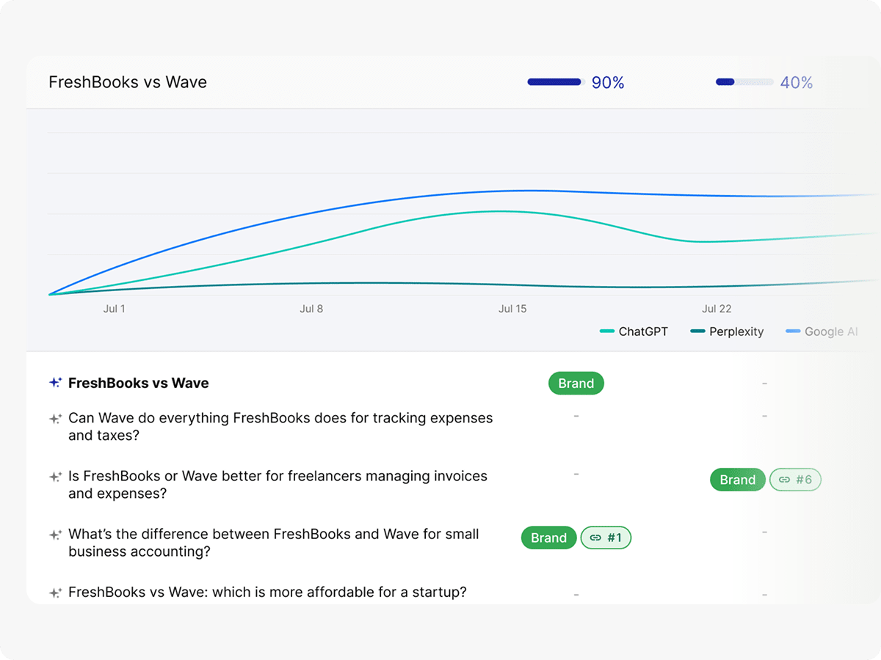Screen dimensions: 881x660
Task: Click Brand badge next to #6 citation
Action: (737, 480)
